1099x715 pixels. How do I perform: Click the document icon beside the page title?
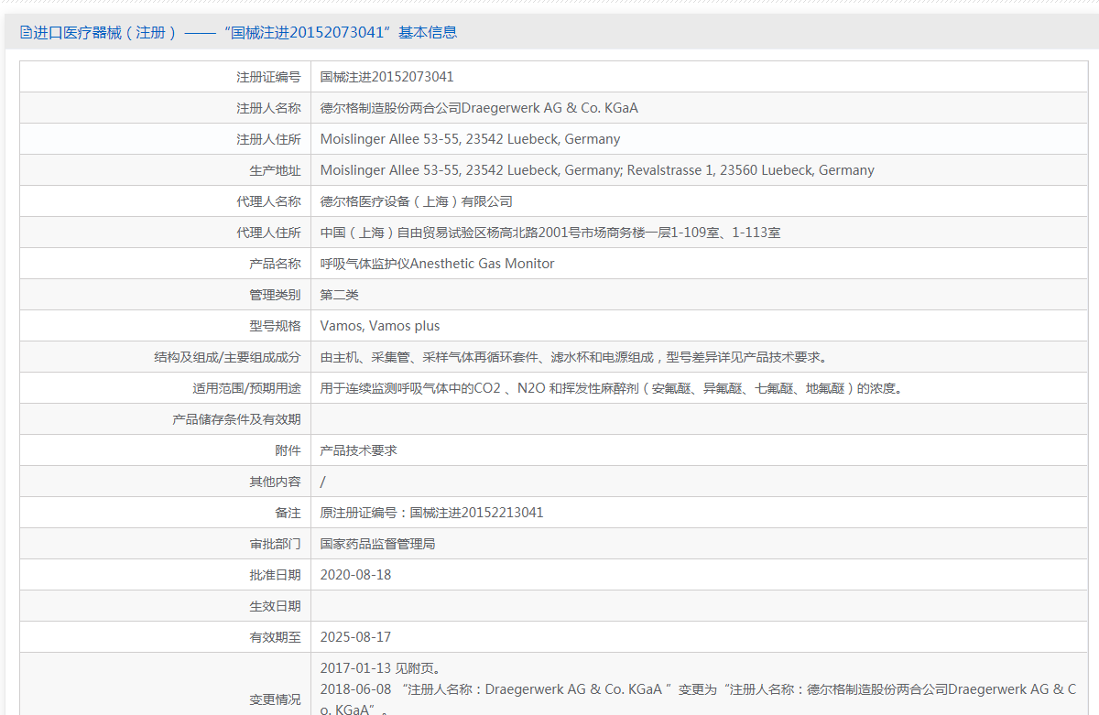pyautogui.click(x=26, y=33)
